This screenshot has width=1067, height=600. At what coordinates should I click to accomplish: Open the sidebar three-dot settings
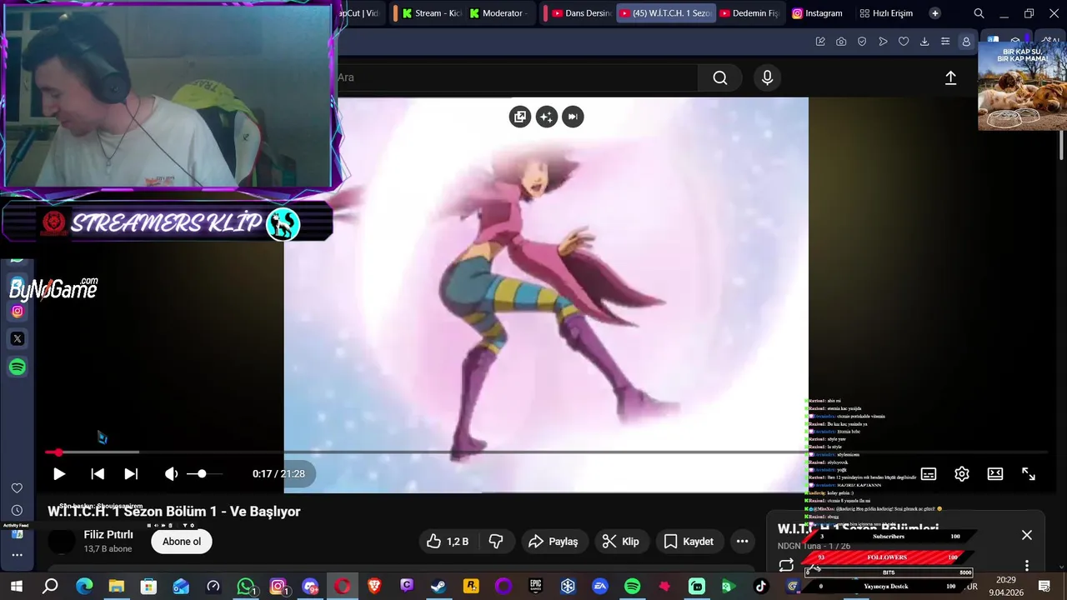17,555
